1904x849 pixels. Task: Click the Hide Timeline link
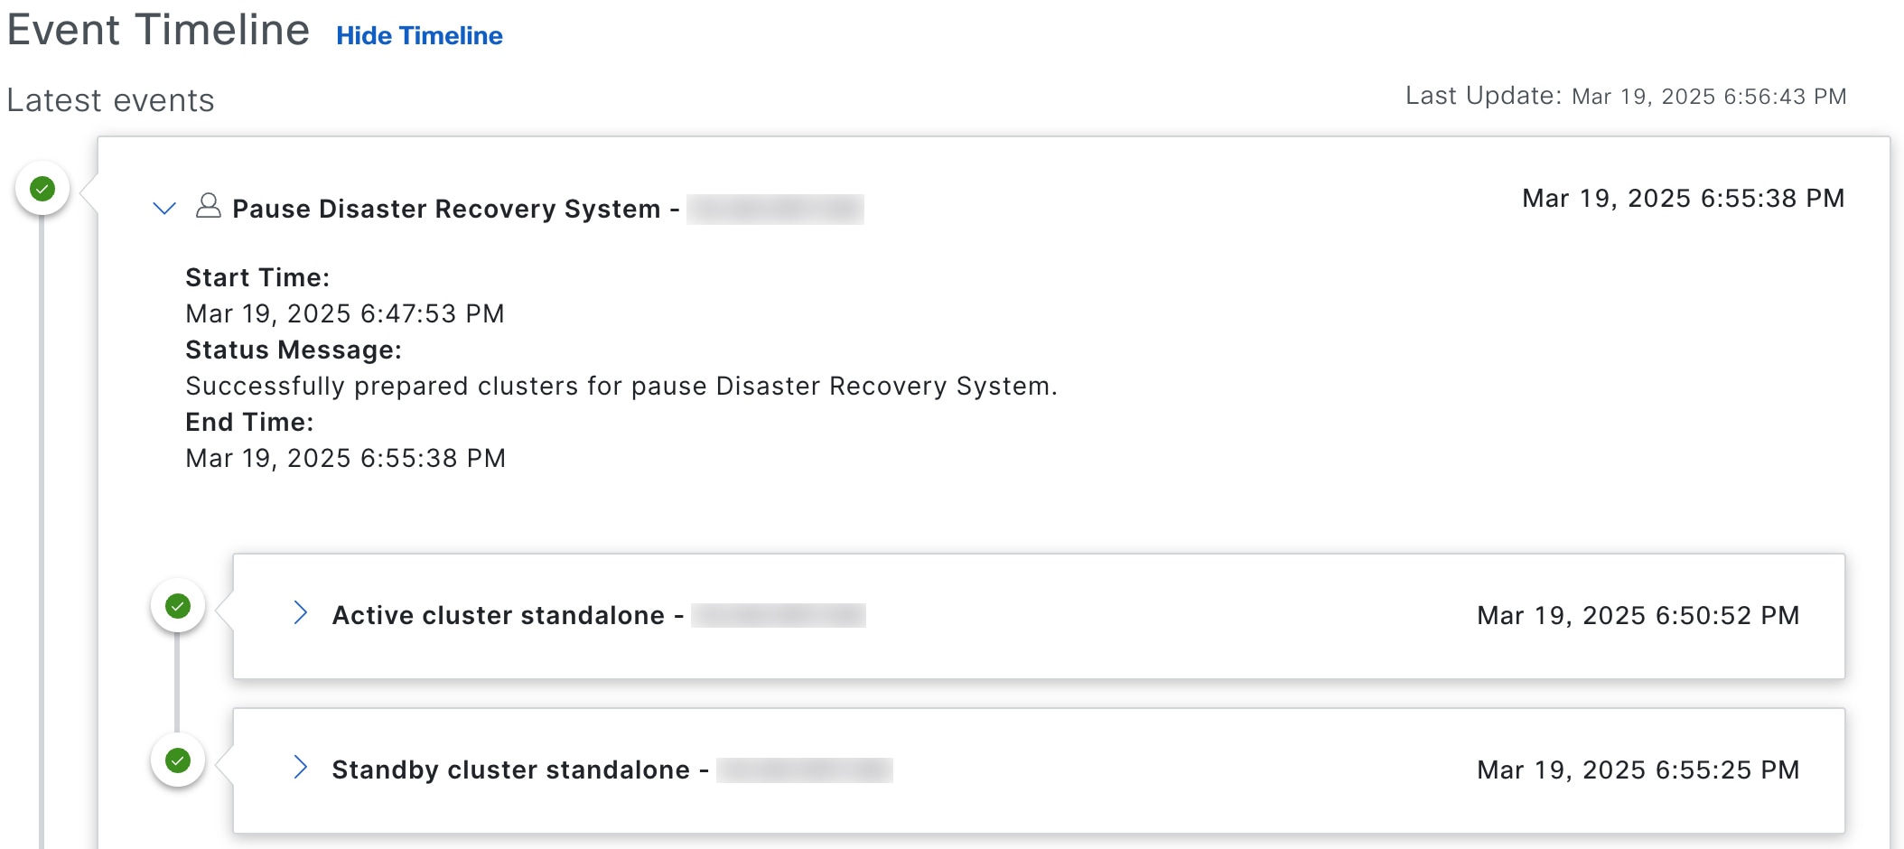coord(419,35)
